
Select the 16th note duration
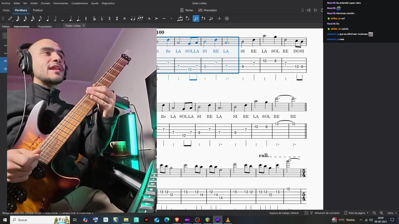click(33, 19)
